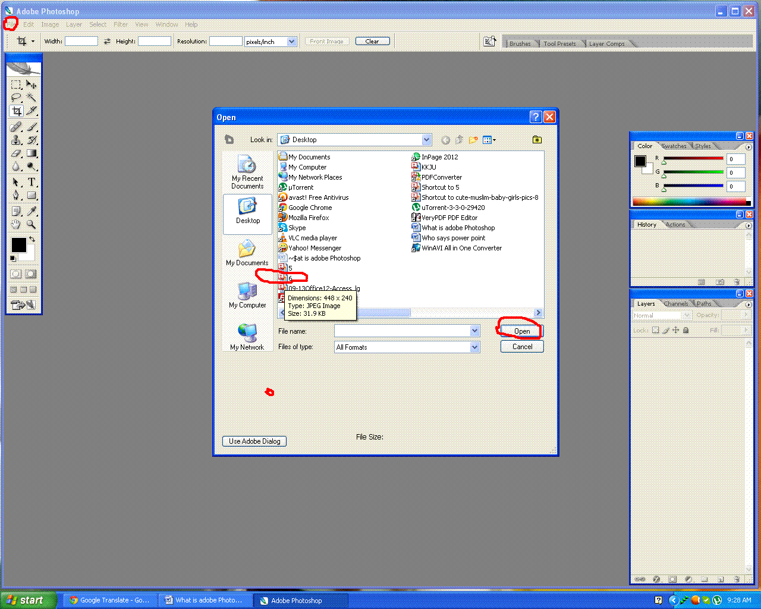This screenshot has height=609, width=761.
Task: Select the Magic Wand tool
Action: 31,98
